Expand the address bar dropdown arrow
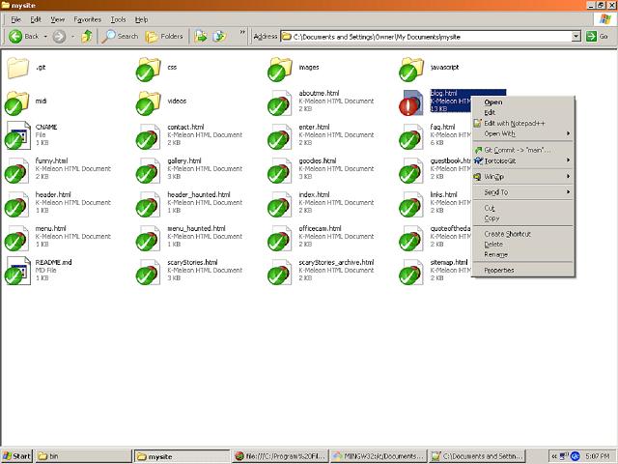Viewport: 618px width, 464px height. (576, 36)
